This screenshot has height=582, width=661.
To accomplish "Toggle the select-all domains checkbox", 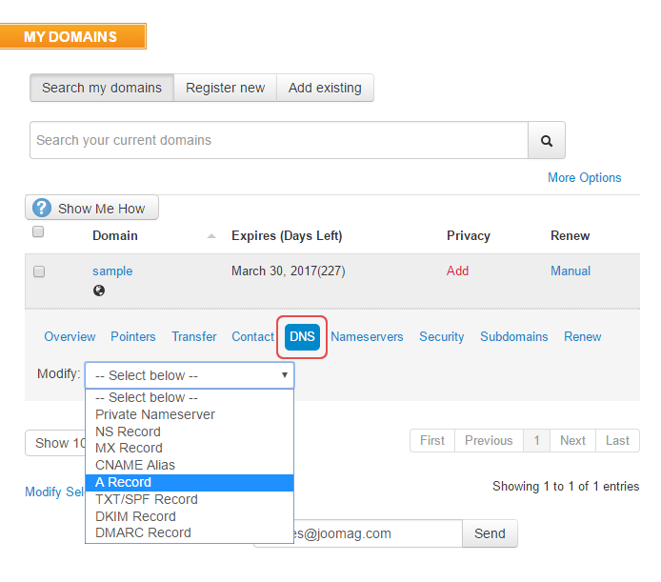I will click(39, 232).
